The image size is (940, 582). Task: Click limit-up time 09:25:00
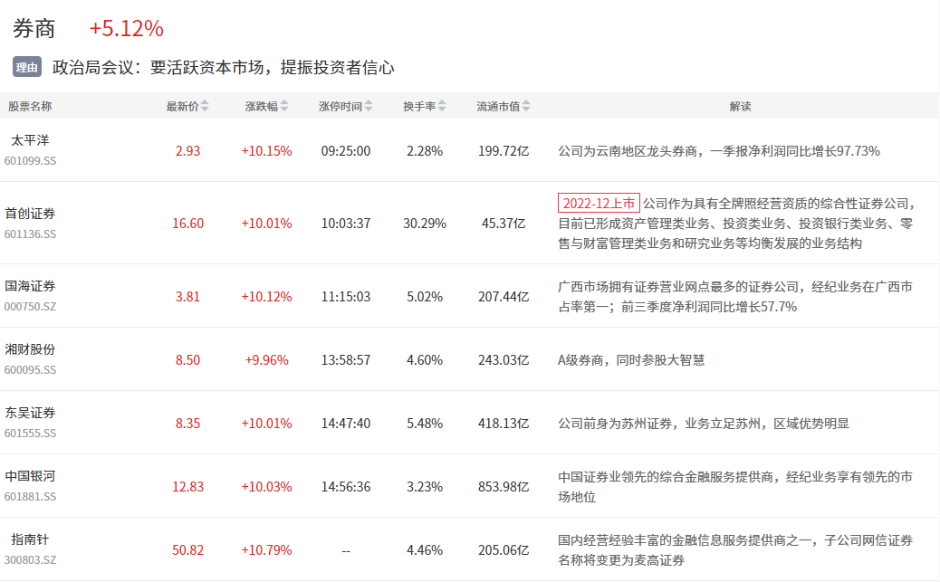[x=346, y=151]
